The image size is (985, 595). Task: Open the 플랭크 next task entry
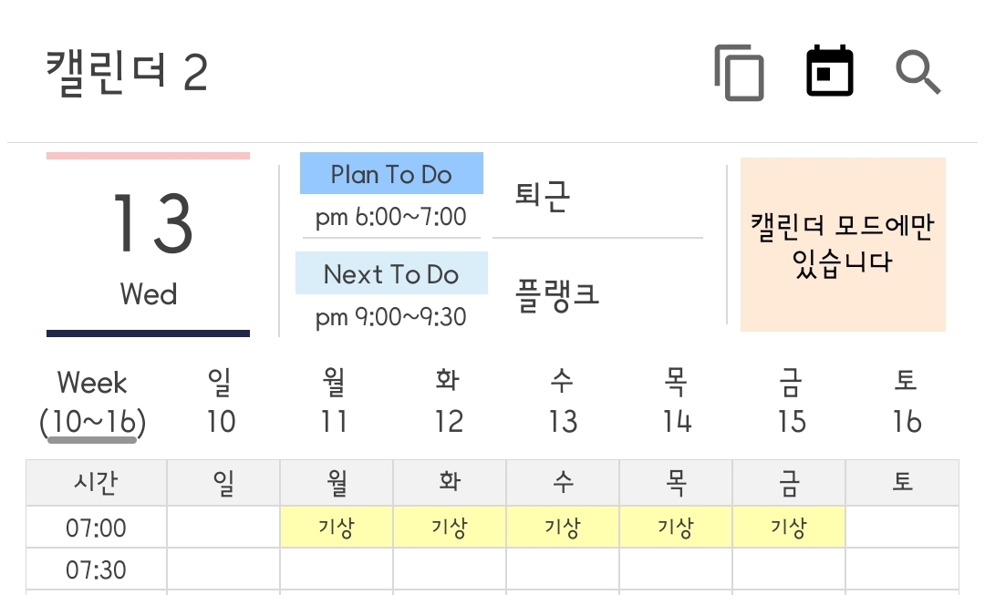click(557, 296)
